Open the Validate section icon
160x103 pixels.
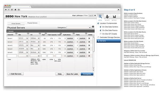(107, 16)
